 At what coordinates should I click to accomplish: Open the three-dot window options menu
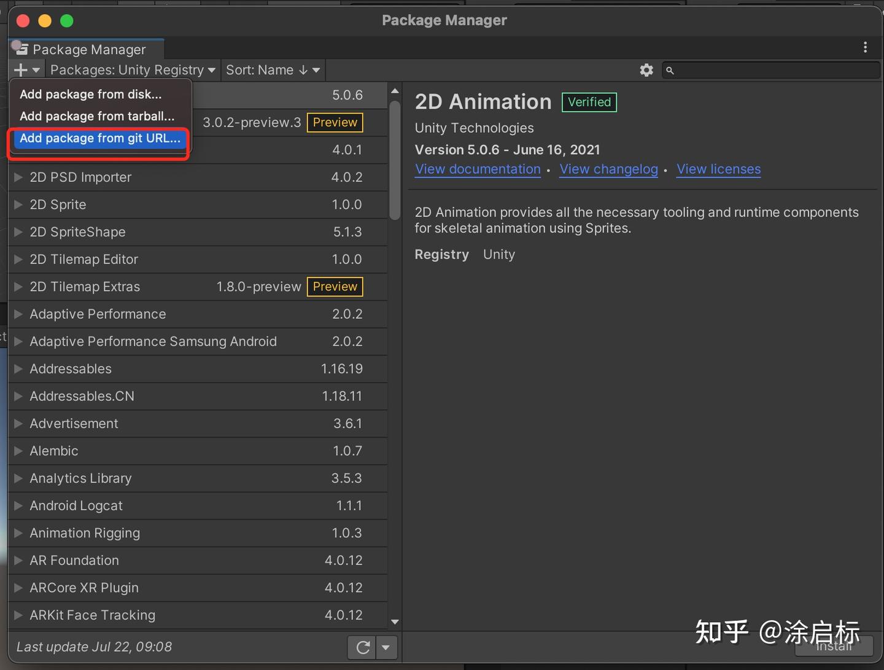tap(865, 47)
